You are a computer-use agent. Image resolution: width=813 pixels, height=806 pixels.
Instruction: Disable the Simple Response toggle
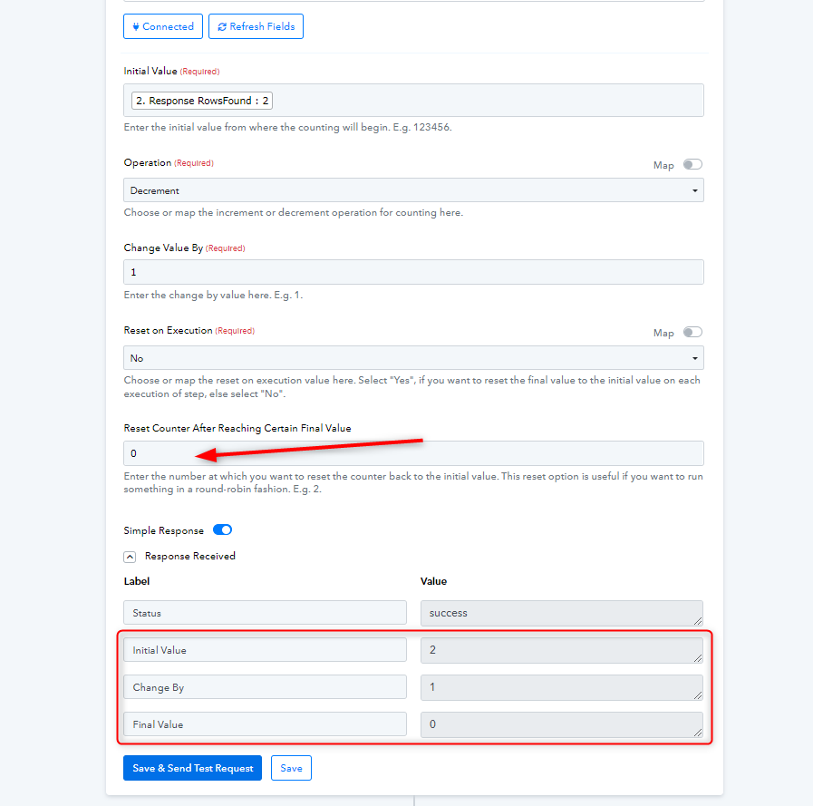[x=222, y=530]
